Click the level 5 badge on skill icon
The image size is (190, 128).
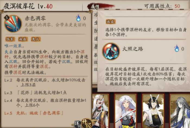click(7, 18)
